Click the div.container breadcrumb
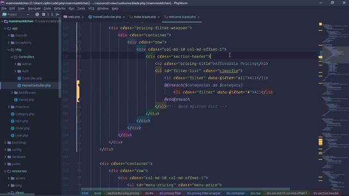This screenshot has height=196, width=349. click(x=236, y=193)
